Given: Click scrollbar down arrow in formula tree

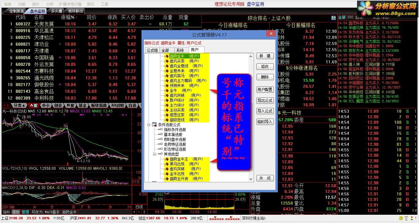Looking at the screenshot, I should pyautogui.click(x=251, y=179).
